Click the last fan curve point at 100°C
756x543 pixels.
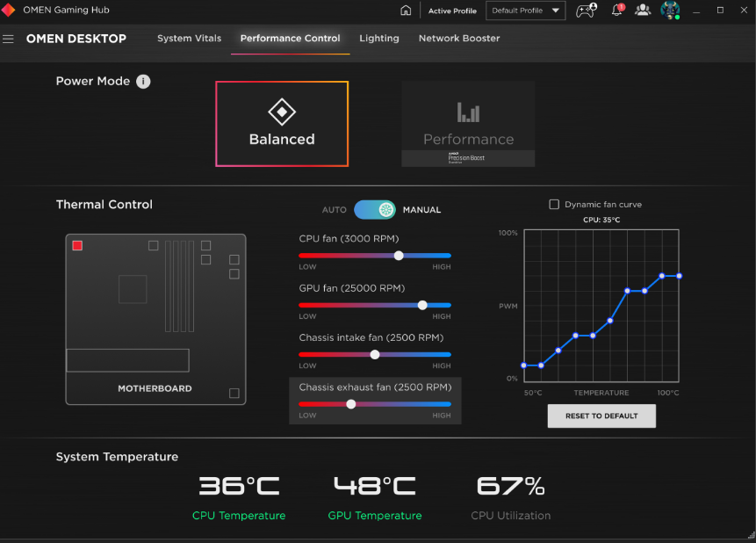click(679, 276)
